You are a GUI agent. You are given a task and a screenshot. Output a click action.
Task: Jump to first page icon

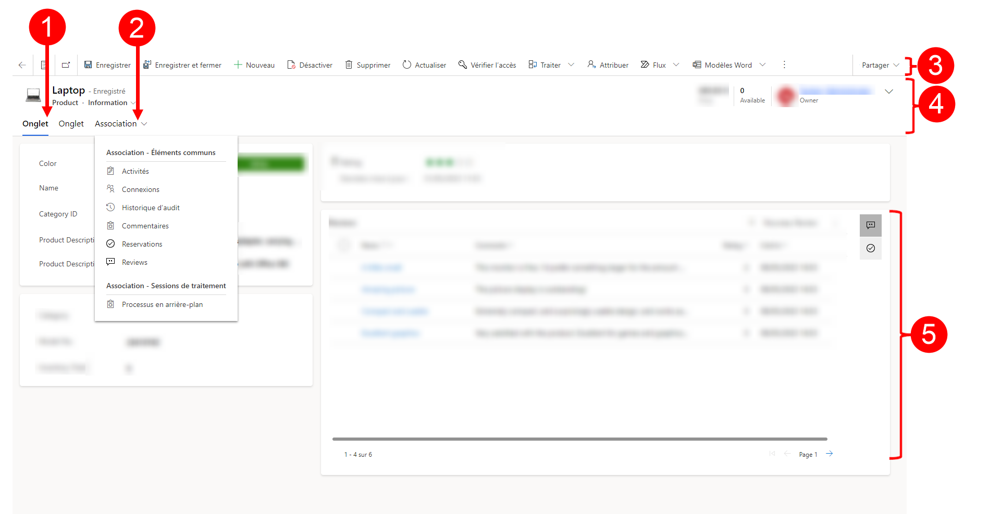click(772, 454)
